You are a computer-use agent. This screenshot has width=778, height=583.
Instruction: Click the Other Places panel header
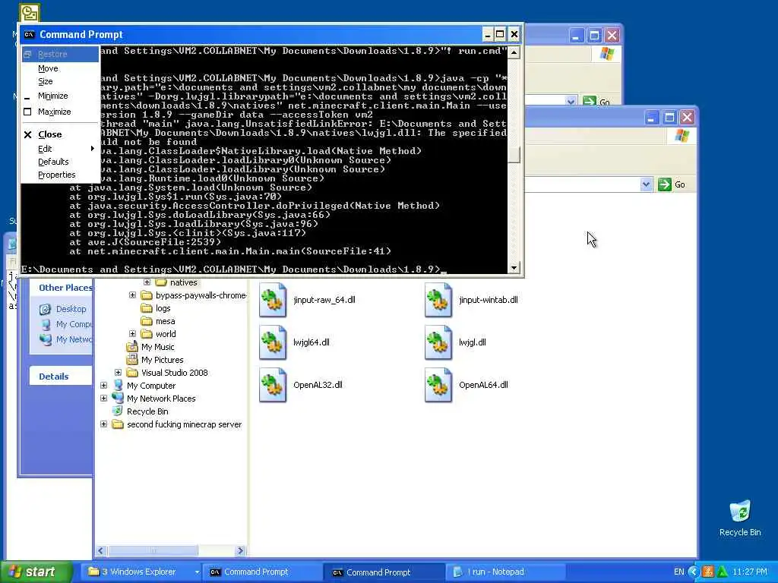[62, 288]
